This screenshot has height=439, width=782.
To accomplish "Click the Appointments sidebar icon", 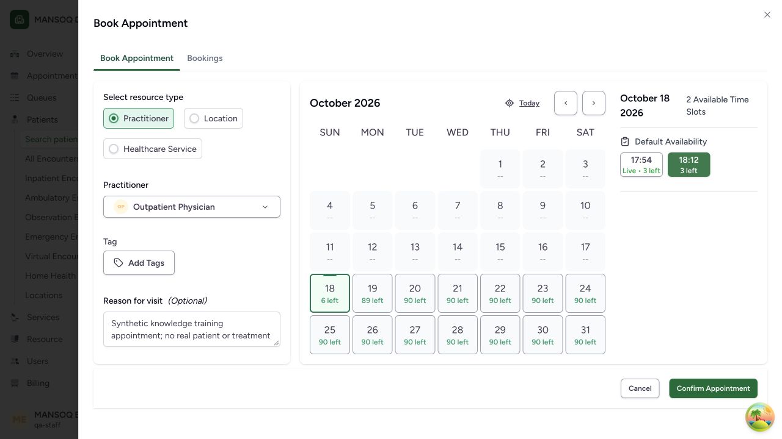I will 15,76.
